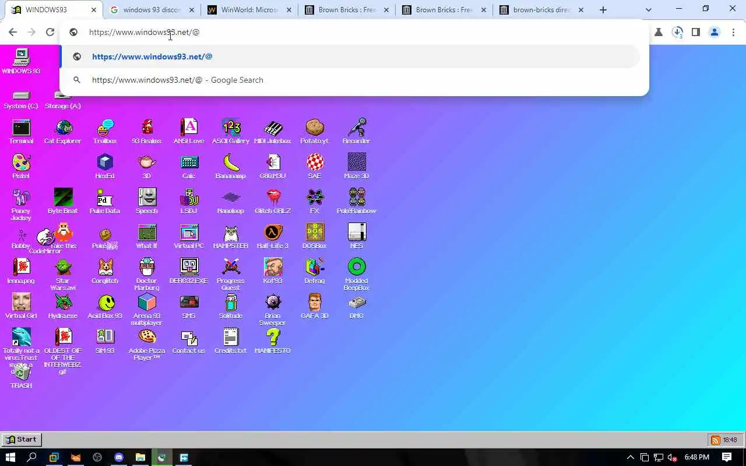Image resolution: width=746 pixels, height=466 pixels.
Task: Click the Windows 93 Start button
Action: tap(21, 440)
